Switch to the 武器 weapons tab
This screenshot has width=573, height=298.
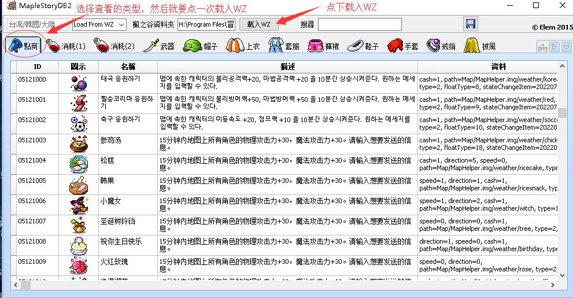pyautogui.click(x=158, y=46)
